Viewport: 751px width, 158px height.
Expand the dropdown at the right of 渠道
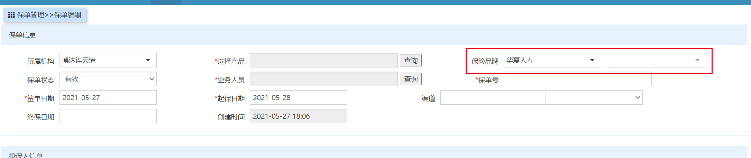[594, 97]
